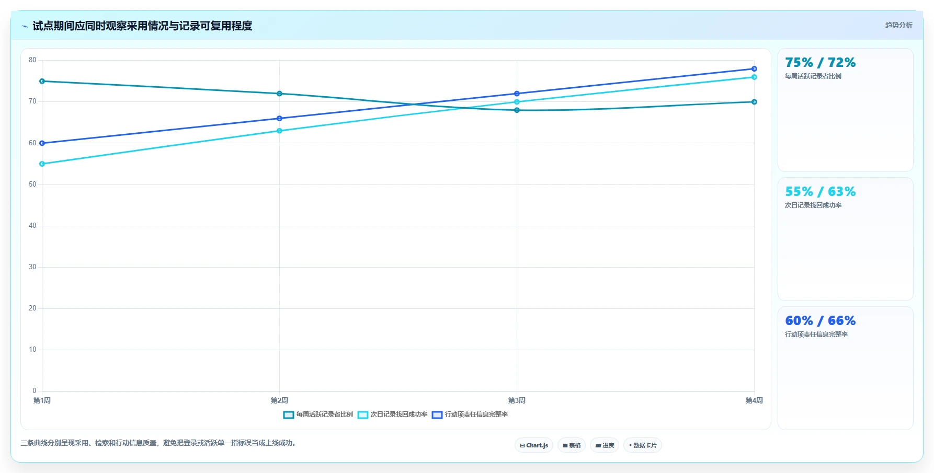
Task: Select the 进度 tag
Action: (605, 445)
